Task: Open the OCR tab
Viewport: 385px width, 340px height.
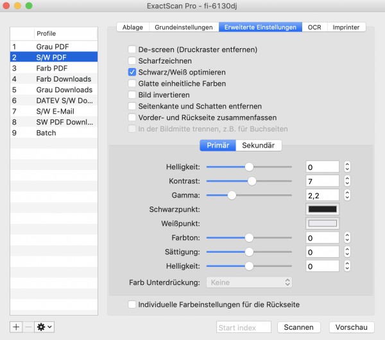Action: [x=314, y=27]
